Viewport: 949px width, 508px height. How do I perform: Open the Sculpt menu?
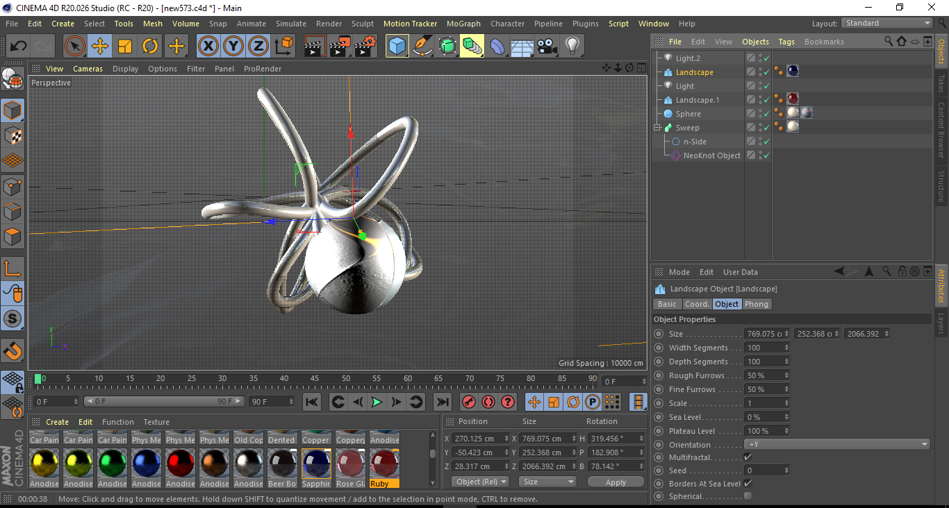pos(362,24)
